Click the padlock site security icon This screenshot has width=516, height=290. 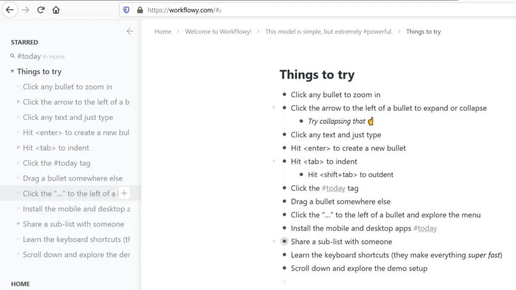[140, 10]
